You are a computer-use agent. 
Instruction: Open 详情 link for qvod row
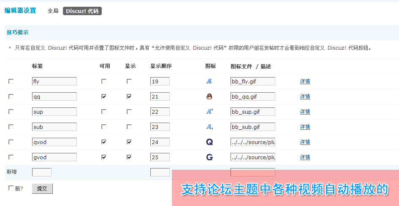pos(305,142)
